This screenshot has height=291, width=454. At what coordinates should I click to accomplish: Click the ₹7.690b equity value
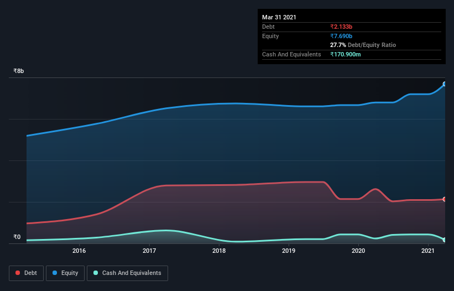pyautogui.click(x=341, y=36)
